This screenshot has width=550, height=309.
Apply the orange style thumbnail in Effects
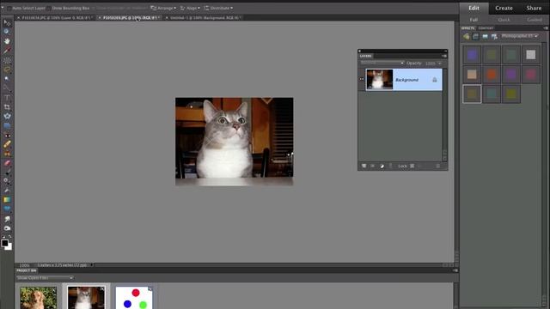click(492, 75)
